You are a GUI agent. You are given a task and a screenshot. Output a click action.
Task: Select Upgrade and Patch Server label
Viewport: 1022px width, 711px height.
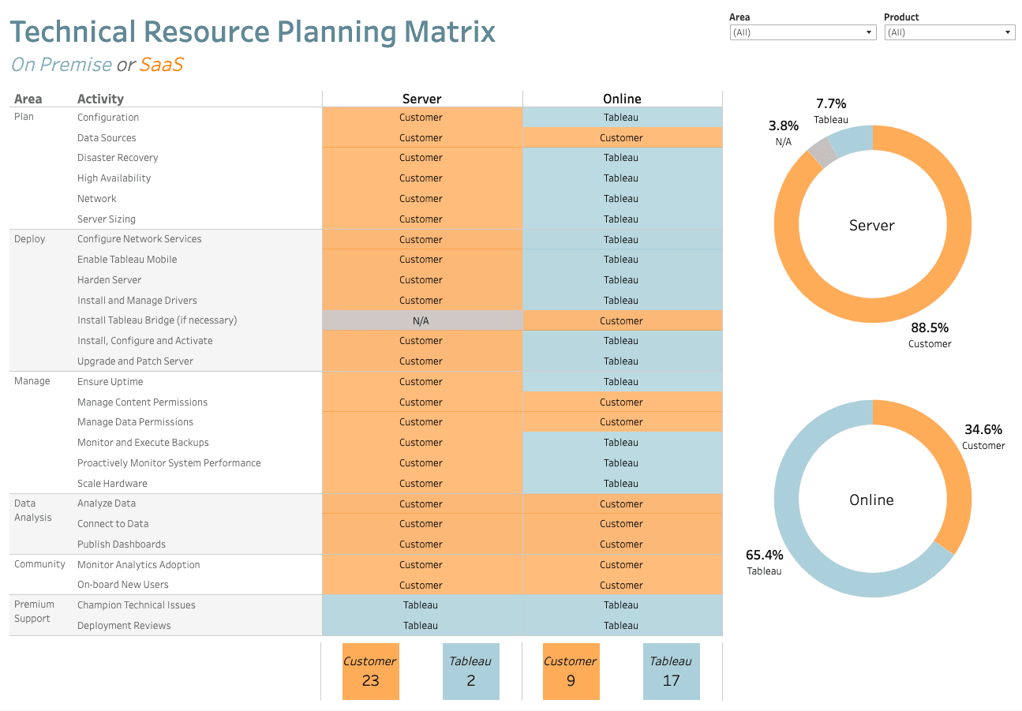135,361
